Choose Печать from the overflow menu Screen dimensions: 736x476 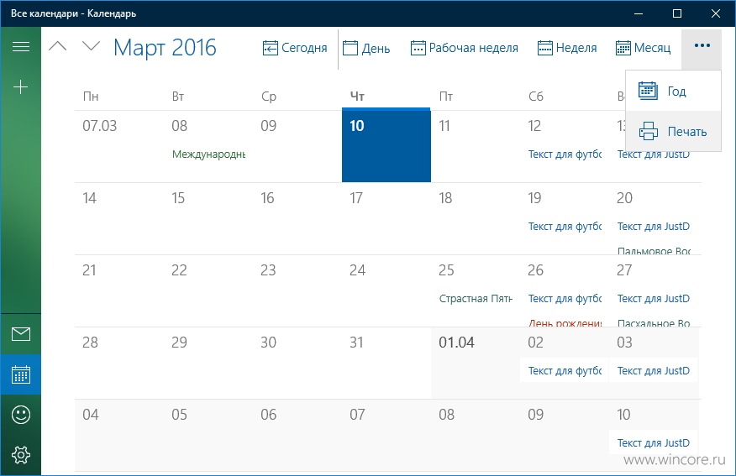pyautogui.click(x=674, y=131)
